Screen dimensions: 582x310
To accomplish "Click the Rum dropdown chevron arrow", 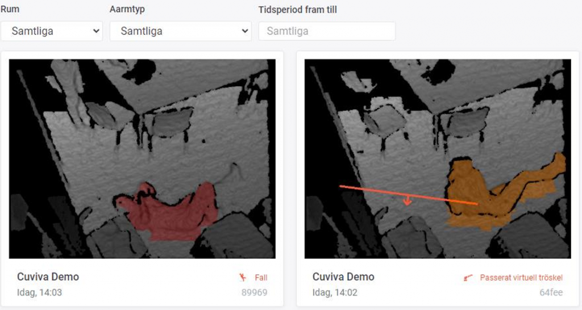I will (95, 31).
